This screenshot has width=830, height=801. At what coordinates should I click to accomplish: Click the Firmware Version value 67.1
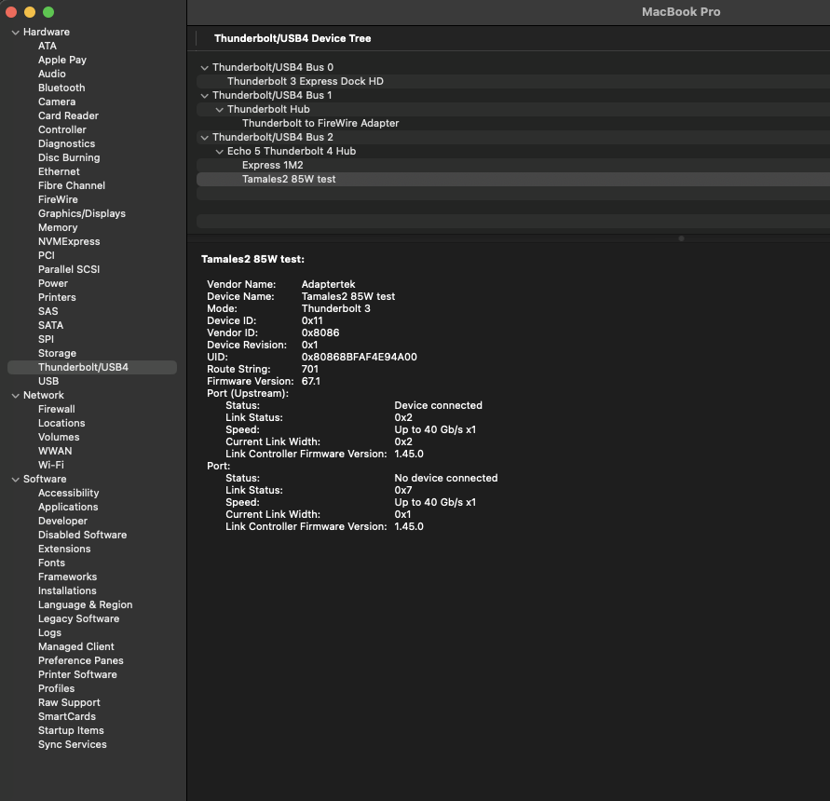pyautogui.click(x=311, y=381)
